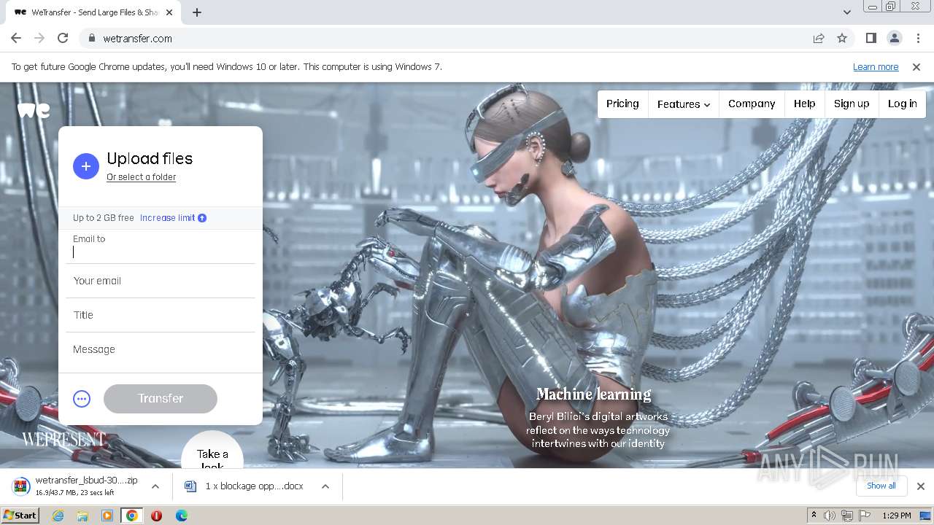Open the transfer options ellipsis icon
Screen dimensions: 934x525
coord(82,399)
